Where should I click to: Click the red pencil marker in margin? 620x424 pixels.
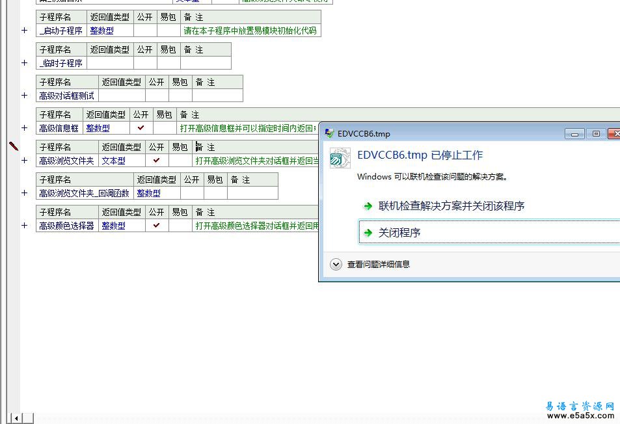[14, 146]
